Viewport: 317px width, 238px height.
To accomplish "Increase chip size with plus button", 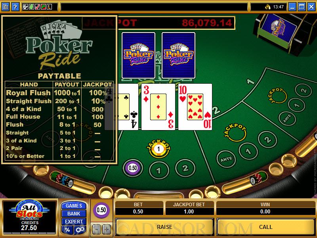I will tap(107, 230).
